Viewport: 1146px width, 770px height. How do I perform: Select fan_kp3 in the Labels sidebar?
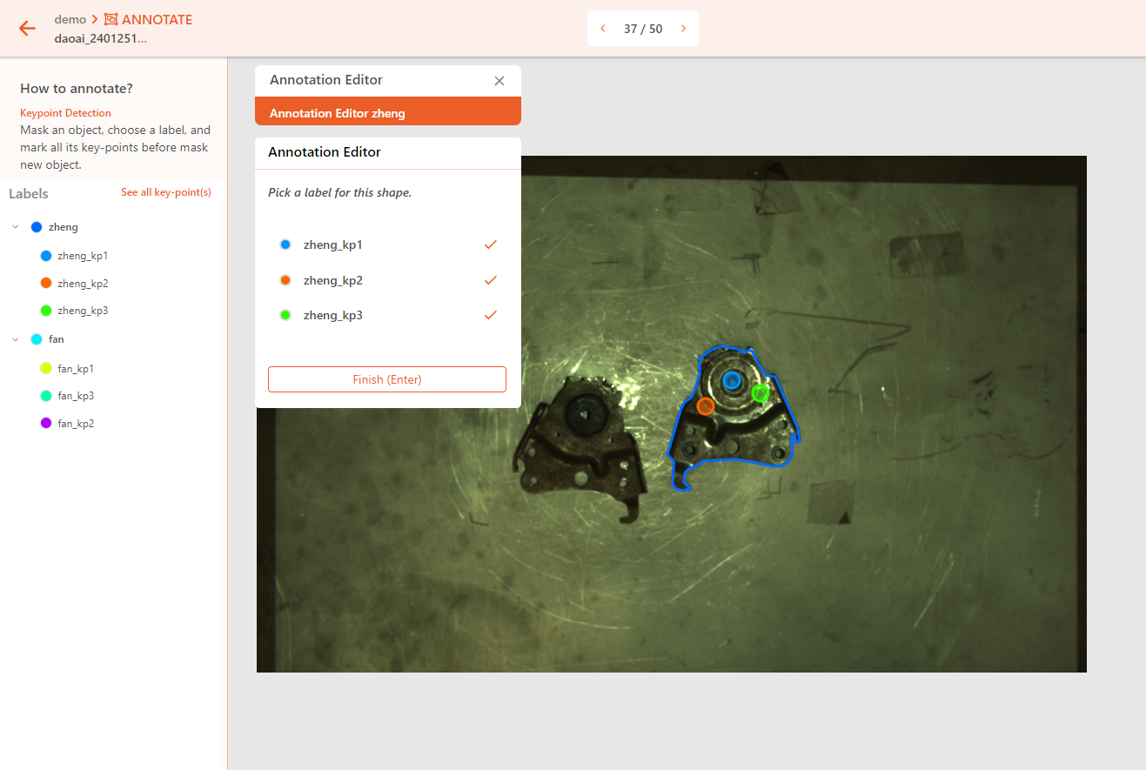(76, 396)
